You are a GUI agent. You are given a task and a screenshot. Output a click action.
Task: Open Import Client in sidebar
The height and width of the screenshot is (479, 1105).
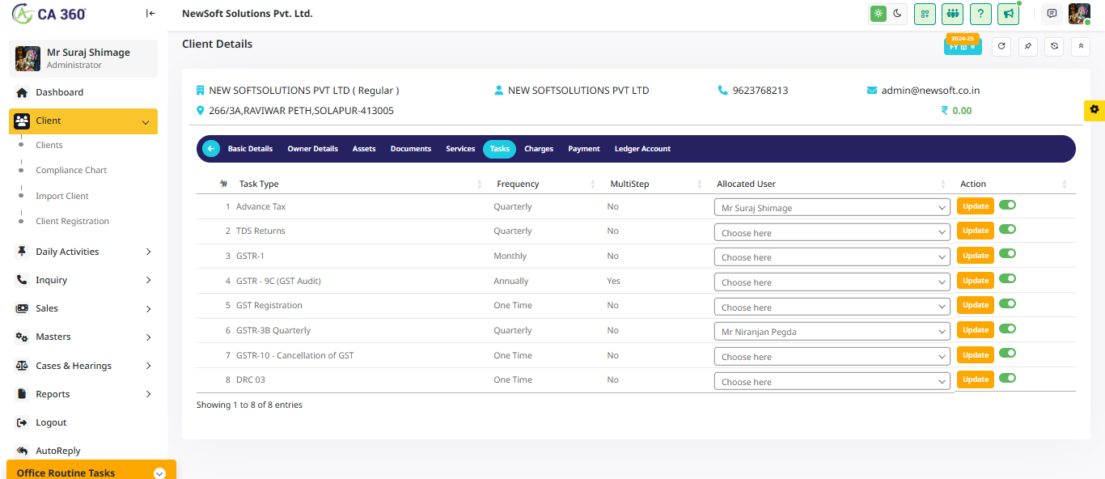(62, 196)
